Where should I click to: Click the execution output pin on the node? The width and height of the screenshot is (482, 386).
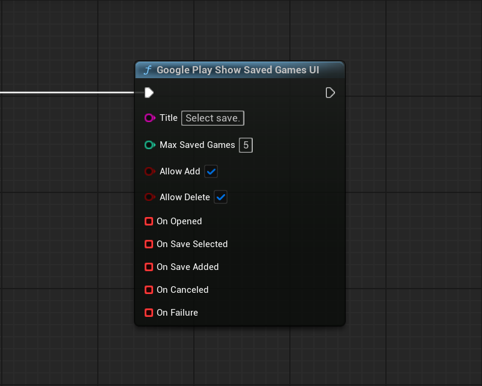click(x=330, y=93)
